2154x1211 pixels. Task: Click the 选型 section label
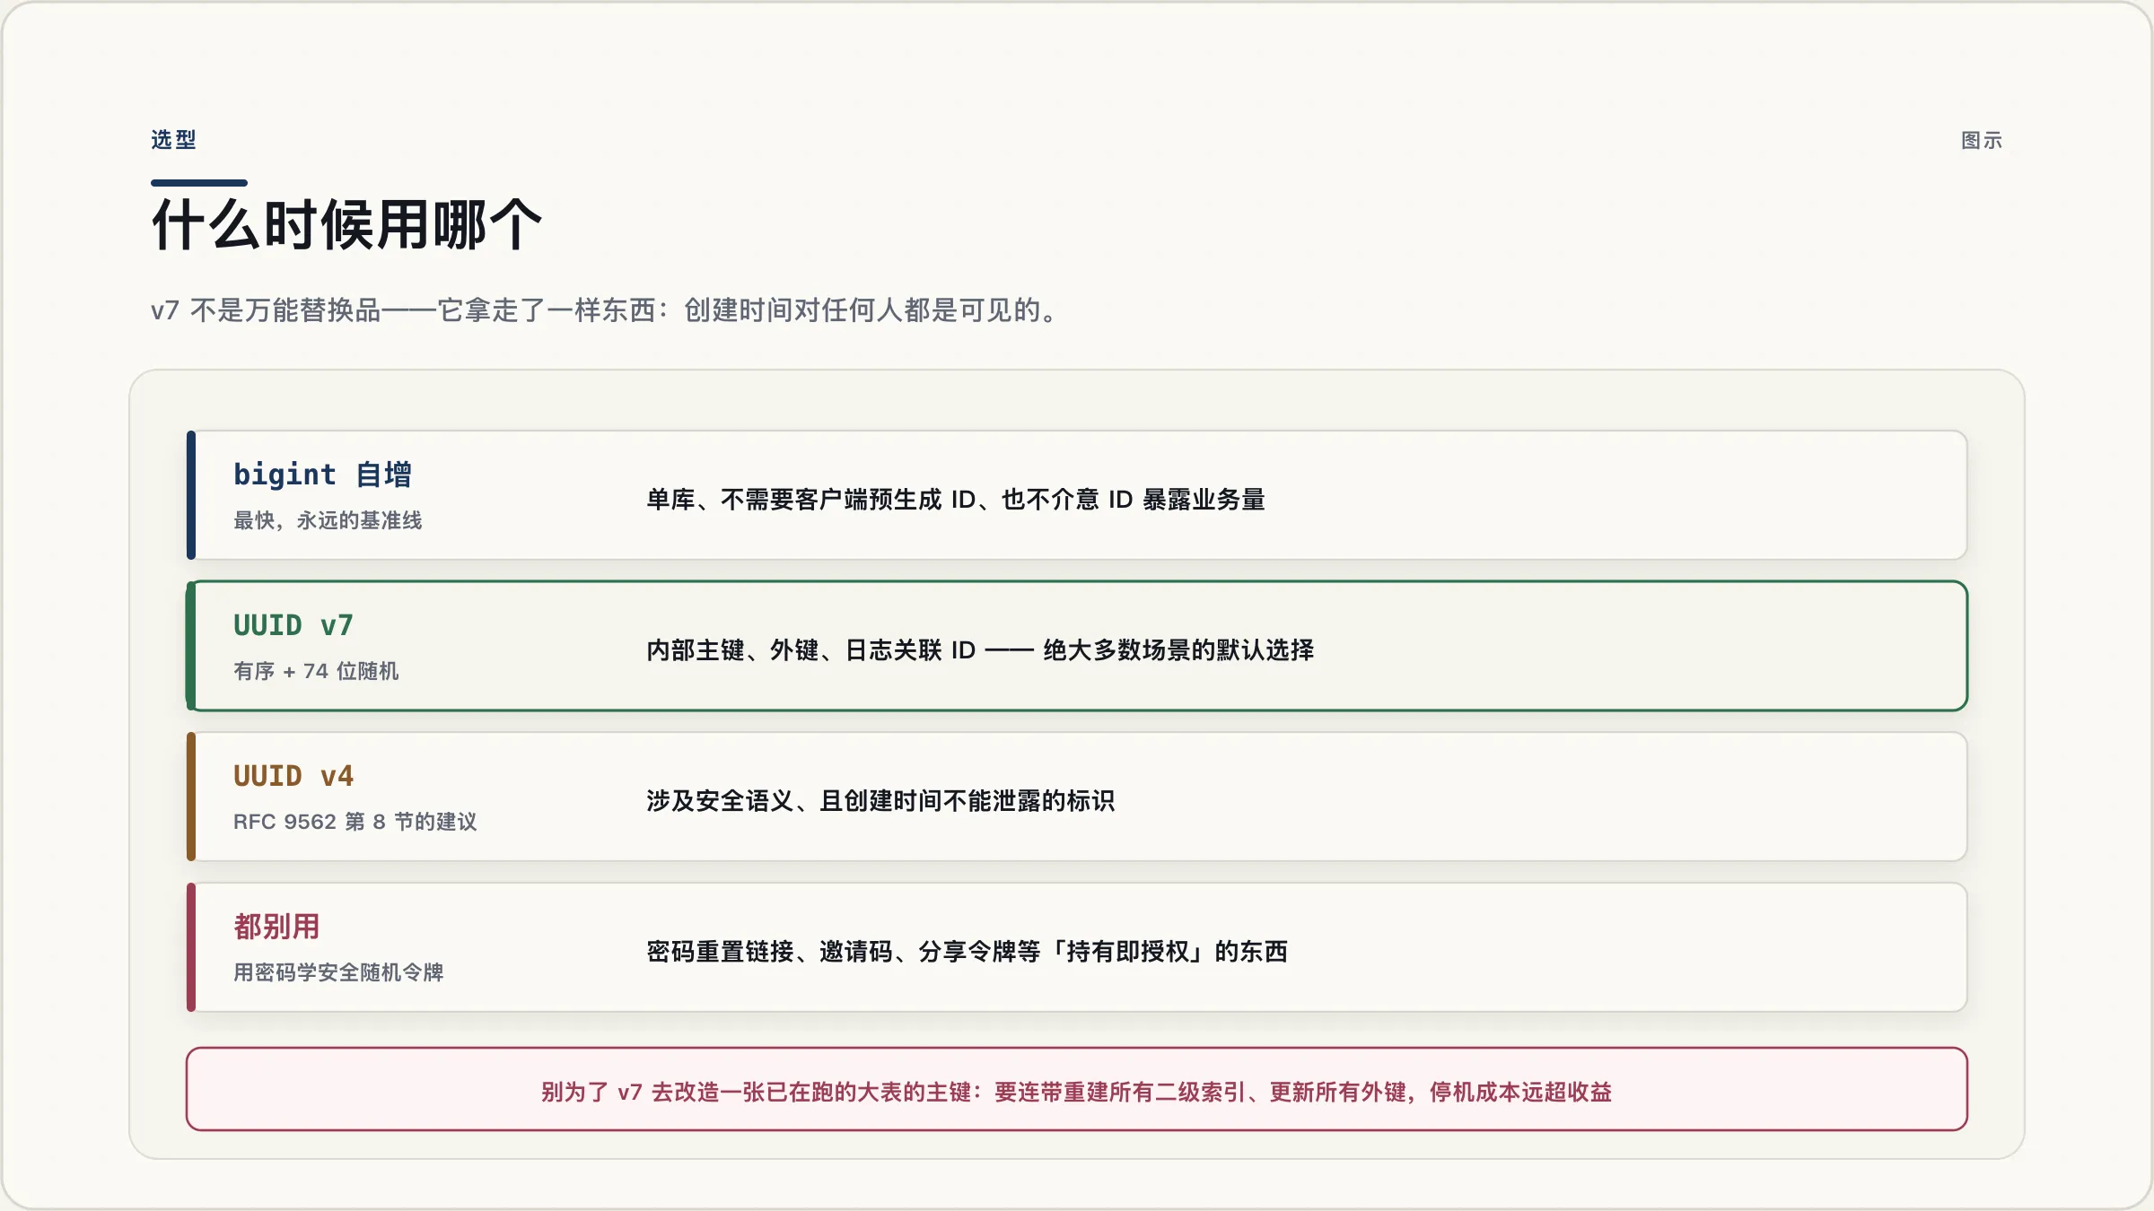pos(173,140)
